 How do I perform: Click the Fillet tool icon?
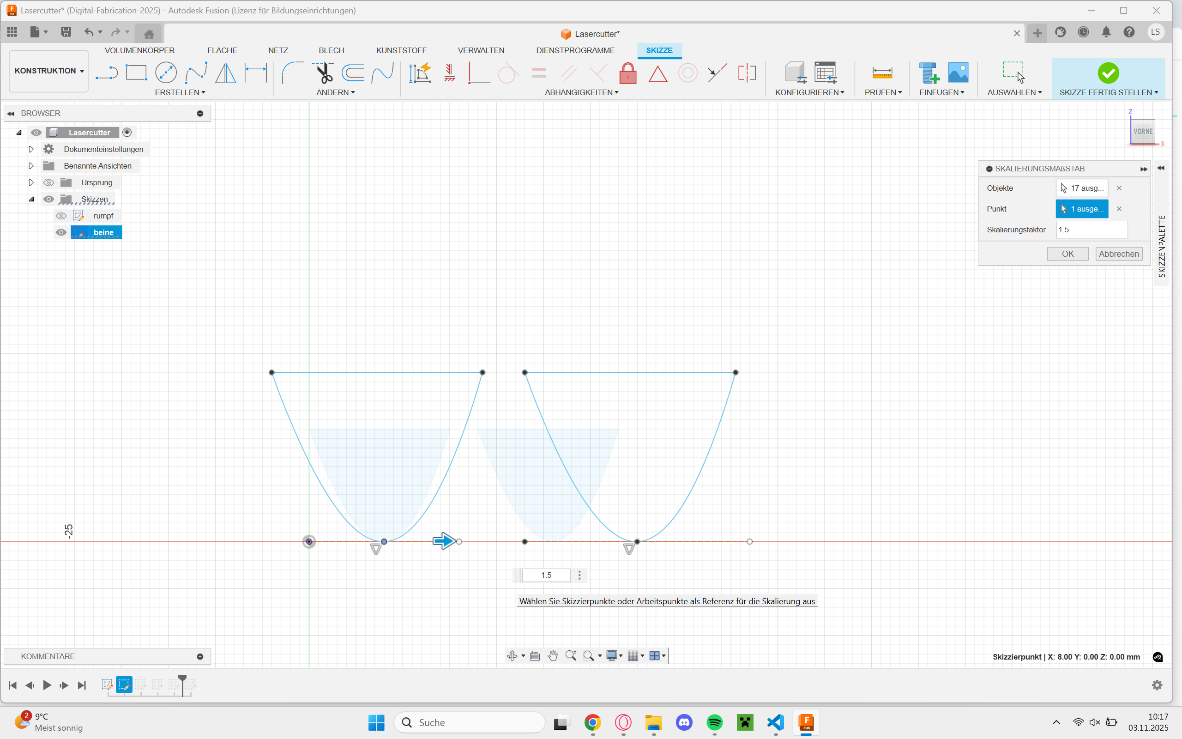293,73
